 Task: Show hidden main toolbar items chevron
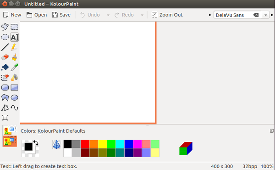coord(210,15)
